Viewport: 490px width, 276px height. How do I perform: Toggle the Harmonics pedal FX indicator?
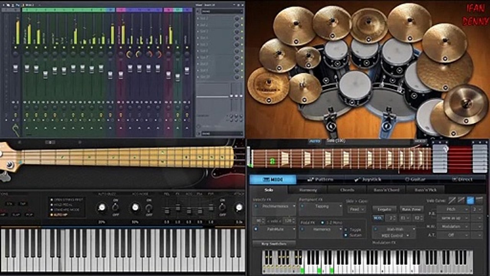click(x=302, y=229)
